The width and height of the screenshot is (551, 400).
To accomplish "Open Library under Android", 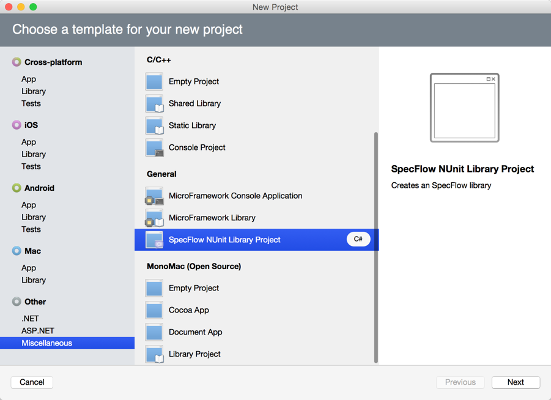I will (34, 217).
